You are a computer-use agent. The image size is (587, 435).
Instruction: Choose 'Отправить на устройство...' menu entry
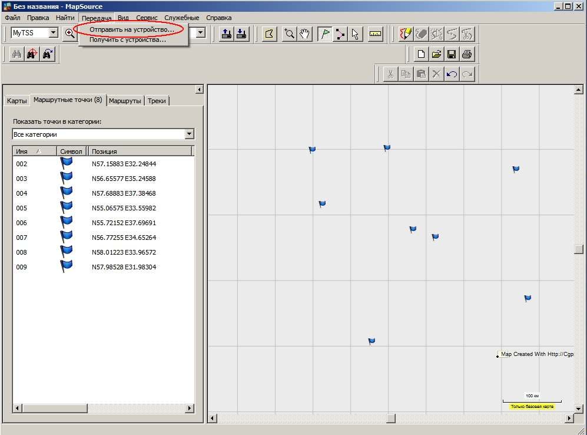point(132,29)
